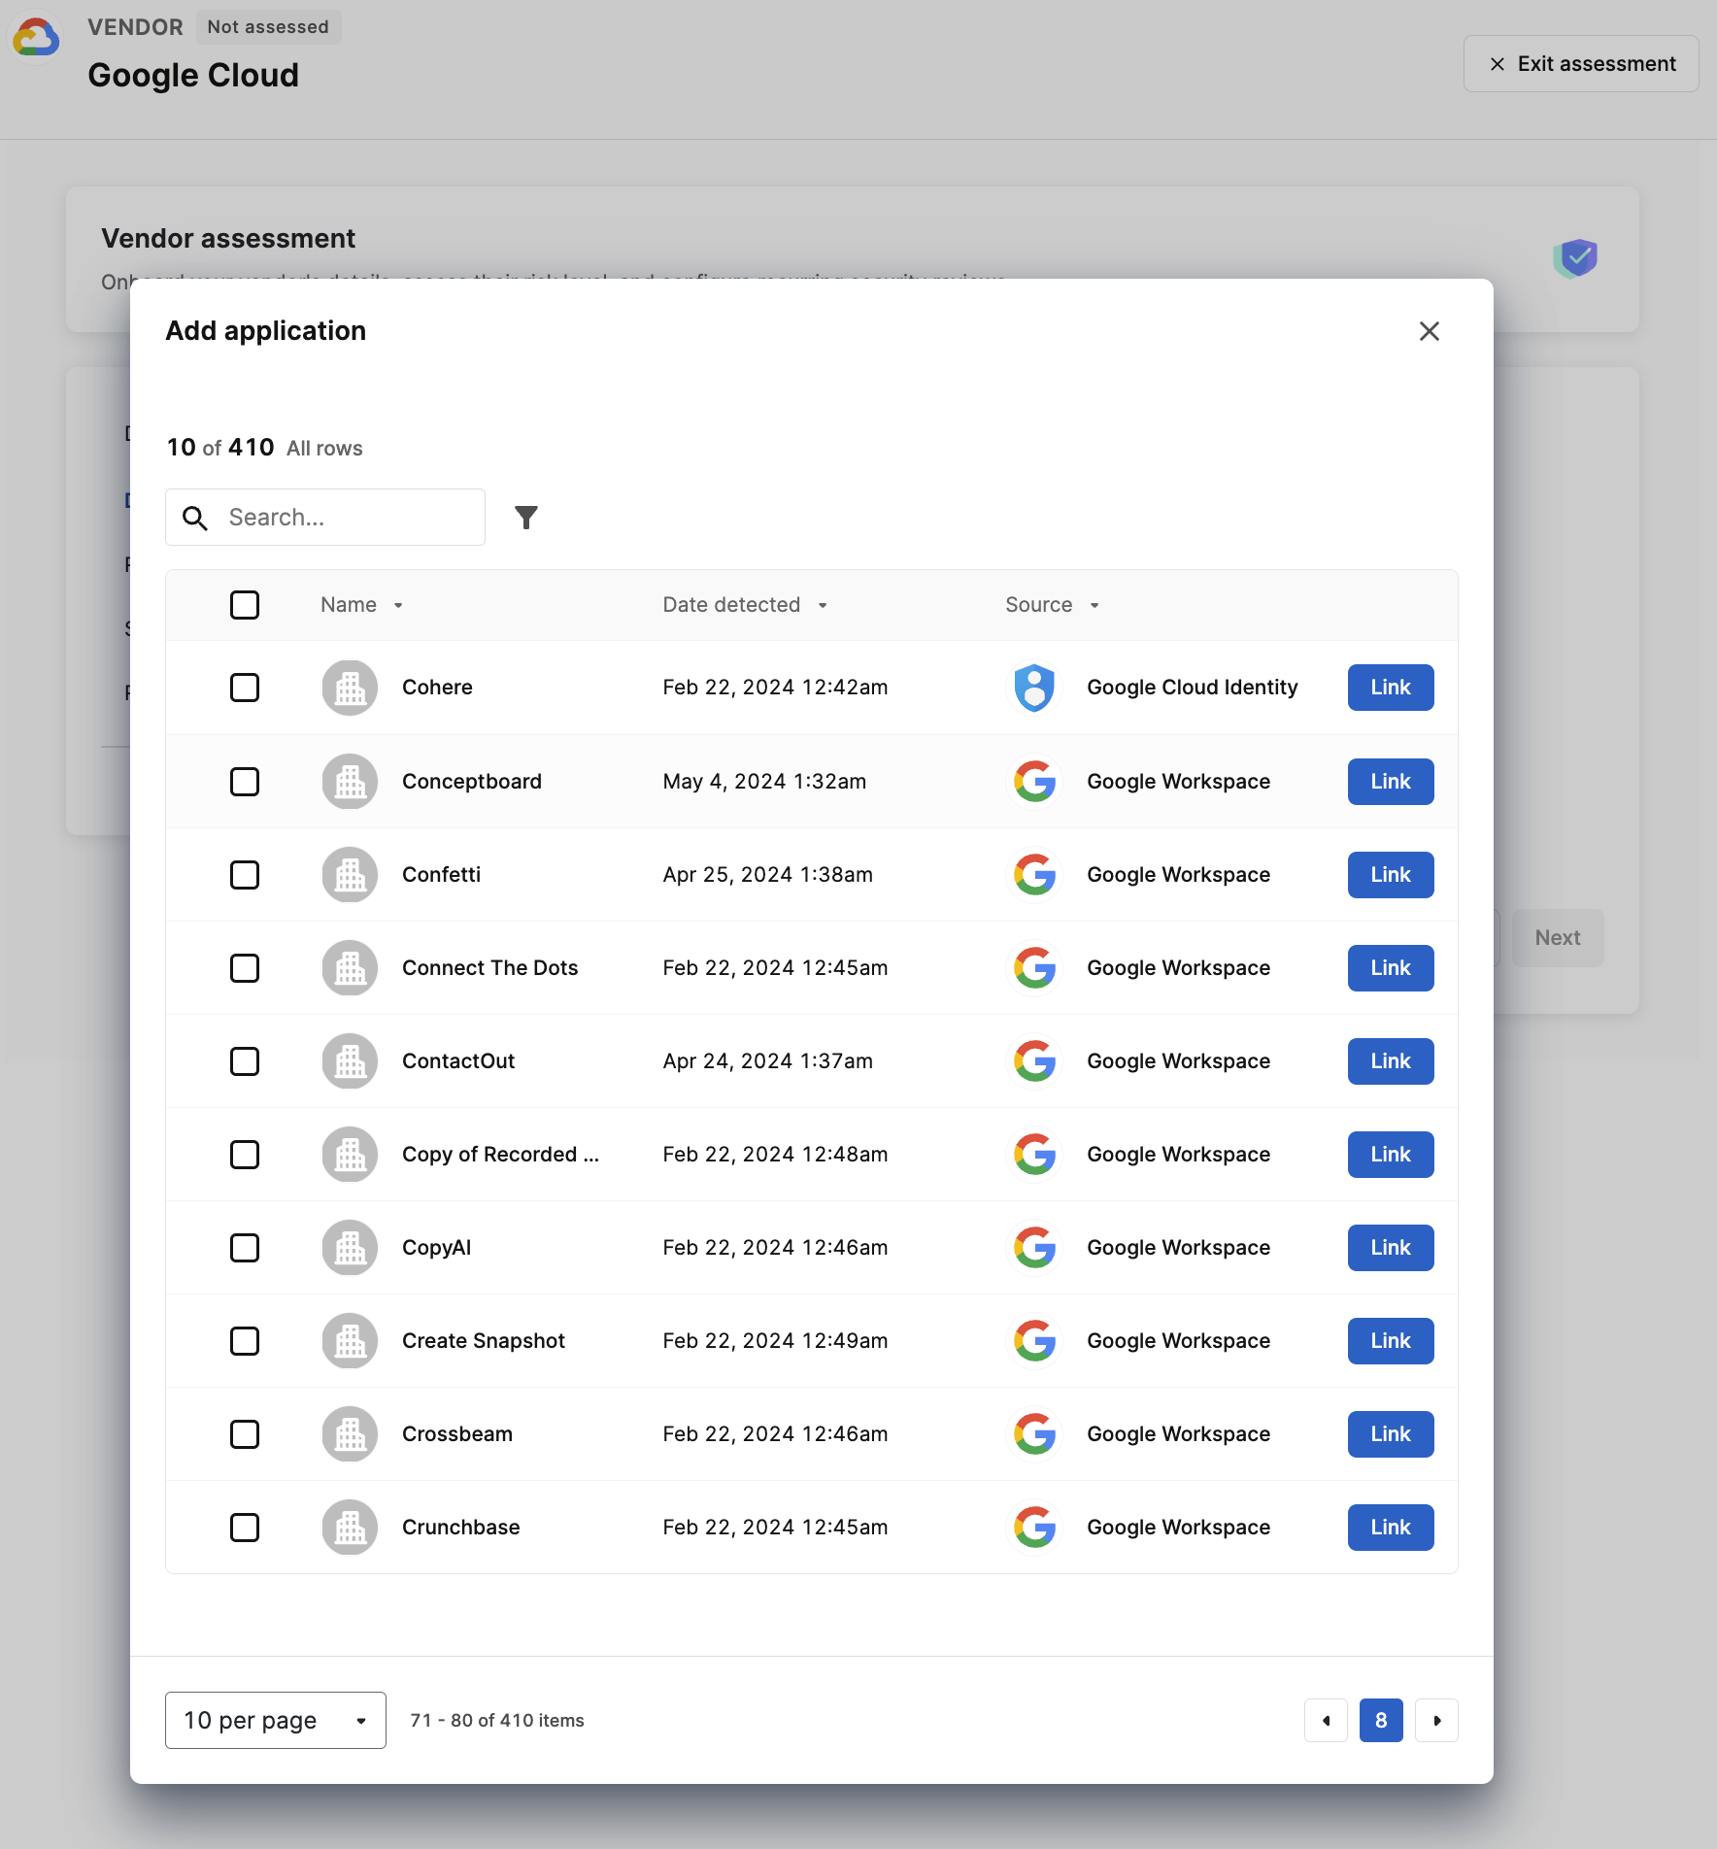The width and height of the screenshot is (1717, 1849).
Task: Toggle the select-all header checkbox
Action: click(245, 605)
